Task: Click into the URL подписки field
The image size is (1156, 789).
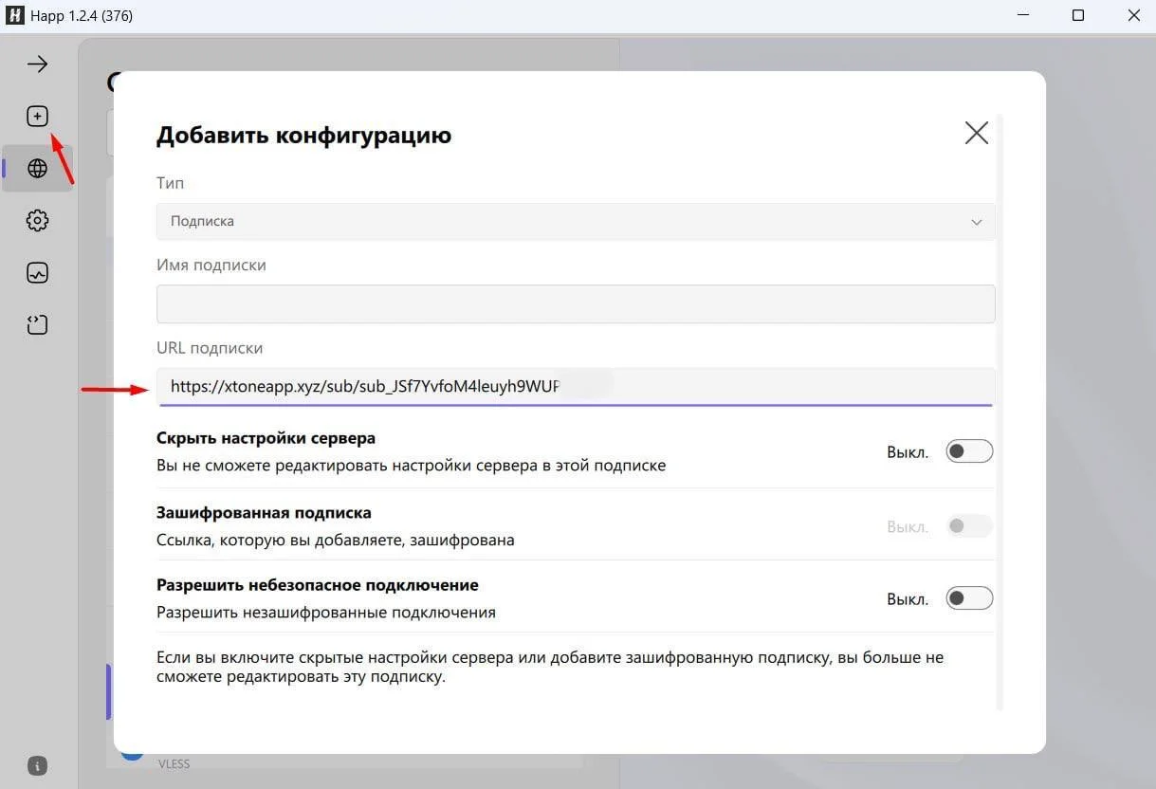Action: [x=575, y=387]
